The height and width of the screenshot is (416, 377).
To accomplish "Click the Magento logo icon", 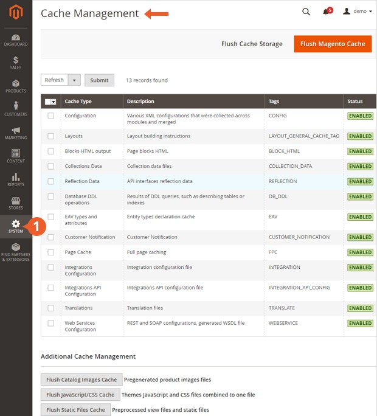I will click(16, 12).
